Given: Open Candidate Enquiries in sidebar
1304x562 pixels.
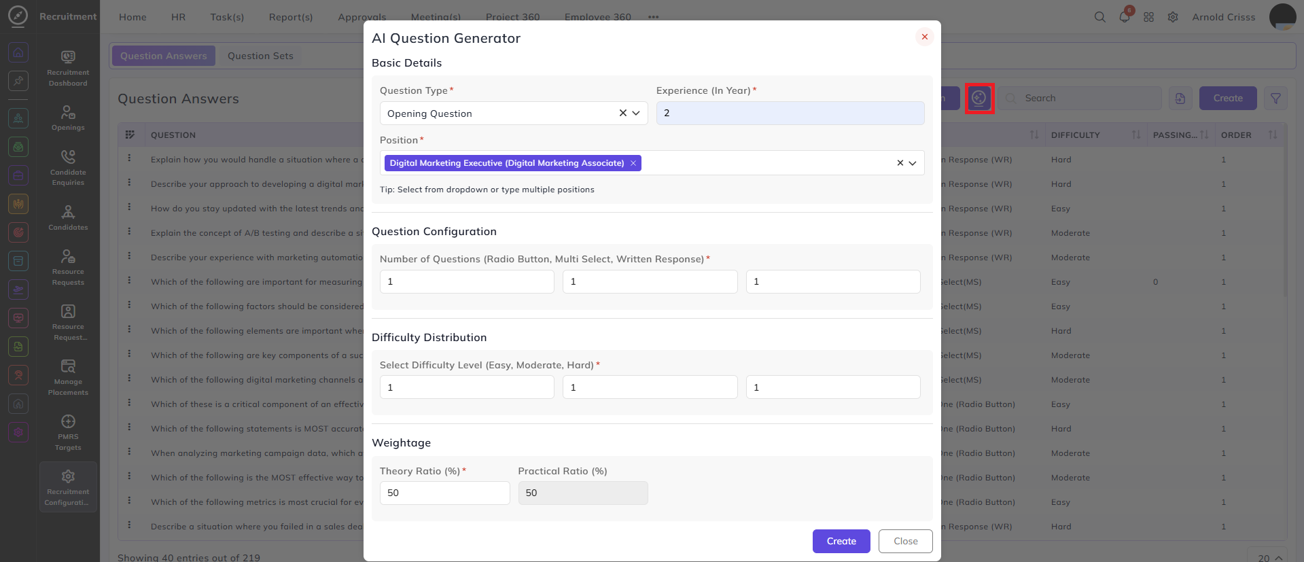Looking at the screenshot, I should pyautogui.click(x=68, y=168).
